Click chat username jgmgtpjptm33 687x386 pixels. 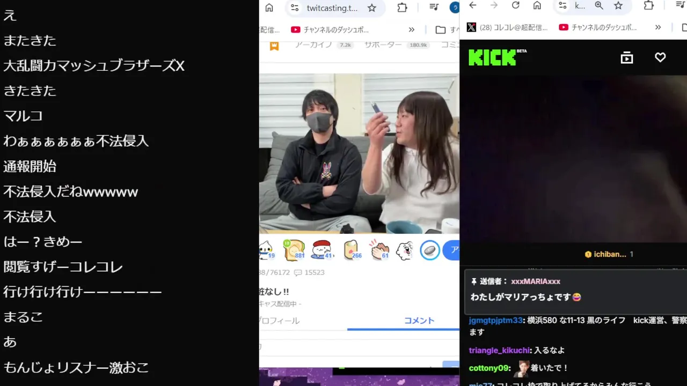tap(495, 320)
